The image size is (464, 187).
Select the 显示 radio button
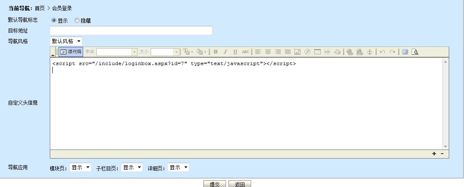54,20
